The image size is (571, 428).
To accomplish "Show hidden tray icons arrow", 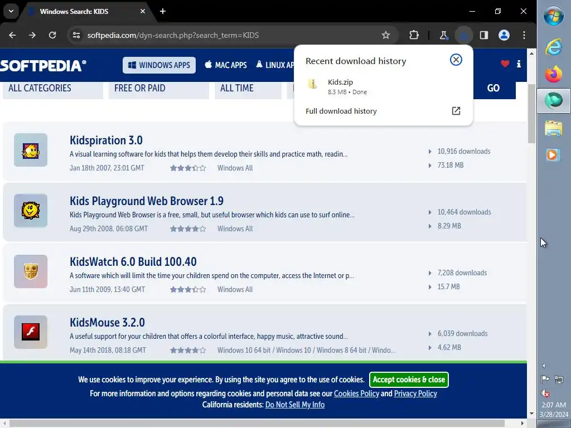I will click(544, 366).
